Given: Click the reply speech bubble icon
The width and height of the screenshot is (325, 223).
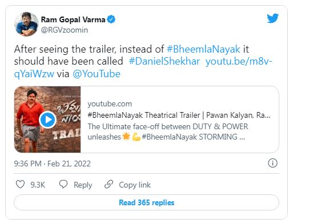Looking at the screenshot, I should pos(63,184).
